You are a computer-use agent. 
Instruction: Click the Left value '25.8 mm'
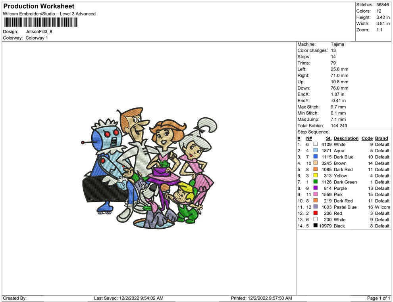pyautogui.click(x=339, y=69)
